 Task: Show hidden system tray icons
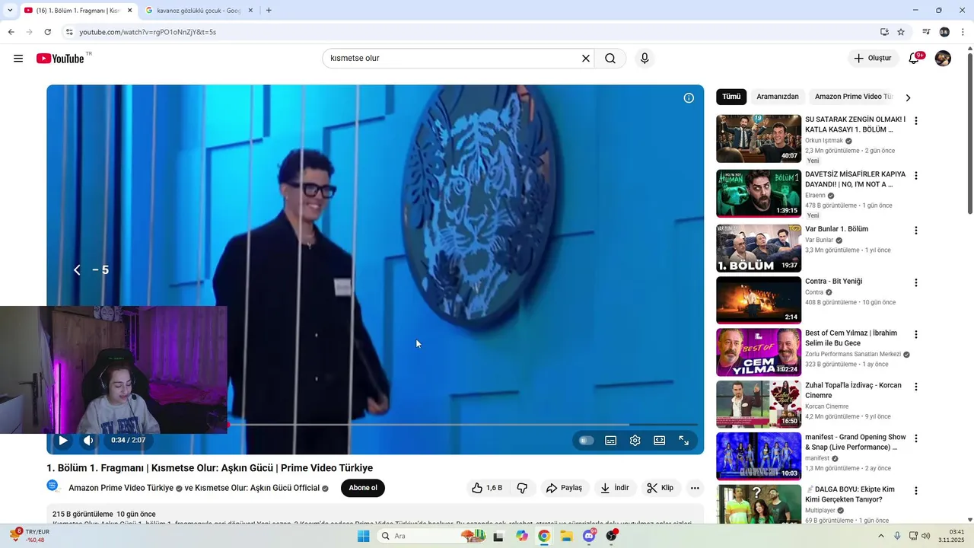pos(881,536)
